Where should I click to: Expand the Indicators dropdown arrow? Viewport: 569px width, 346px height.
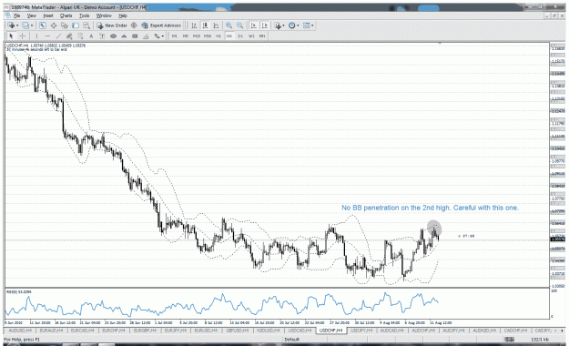(283, 25)
